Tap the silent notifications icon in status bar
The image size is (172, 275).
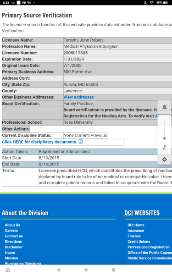point(145,2)
